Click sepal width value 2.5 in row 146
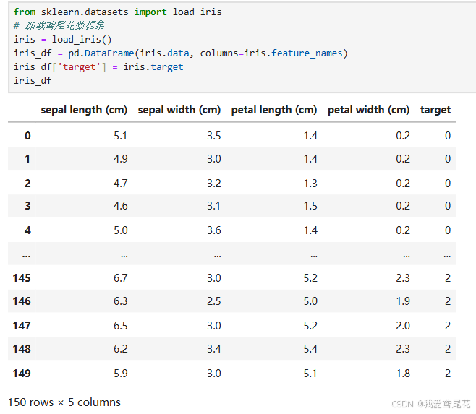 (214, 301)
